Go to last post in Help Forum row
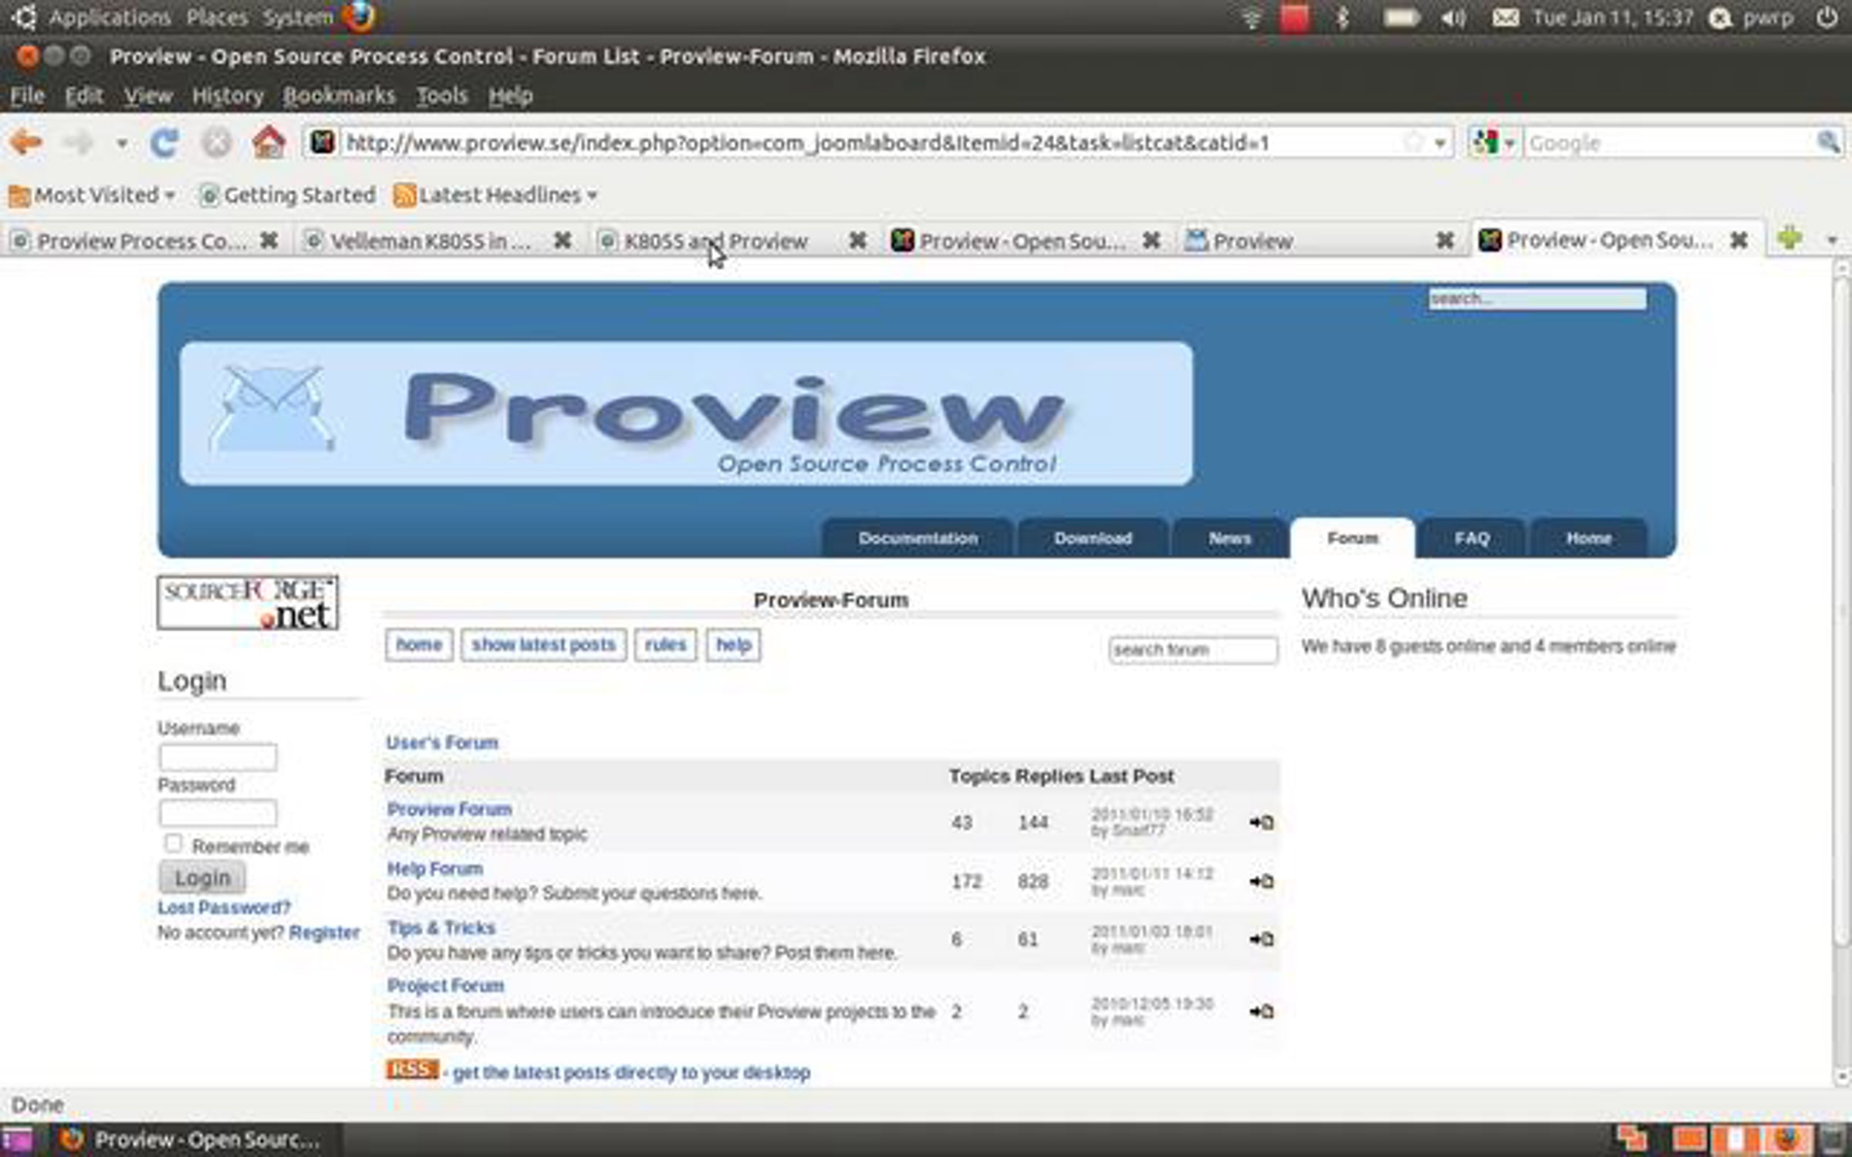Screen dimensions: 1852x1157 click(1262, 881)
